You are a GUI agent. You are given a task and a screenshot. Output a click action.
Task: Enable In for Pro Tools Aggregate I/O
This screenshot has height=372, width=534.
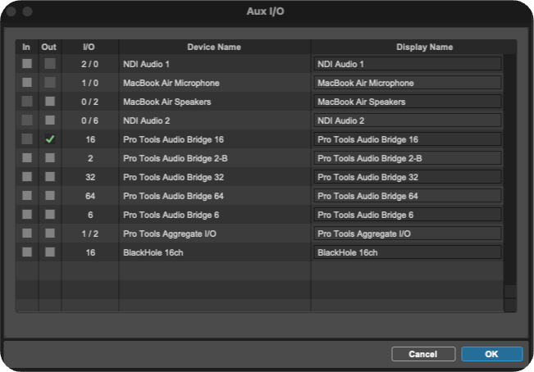(27, 234)
